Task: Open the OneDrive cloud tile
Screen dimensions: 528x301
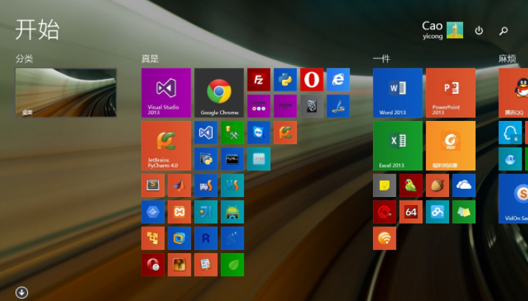Action: [464, 185]
